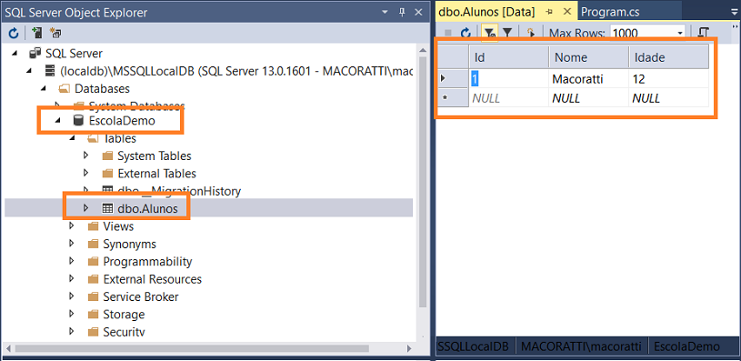Open the document tab overflow dropdown
The width and height of the screenshot is (741, 361).
pyautogui.click(x=734, y=13)
